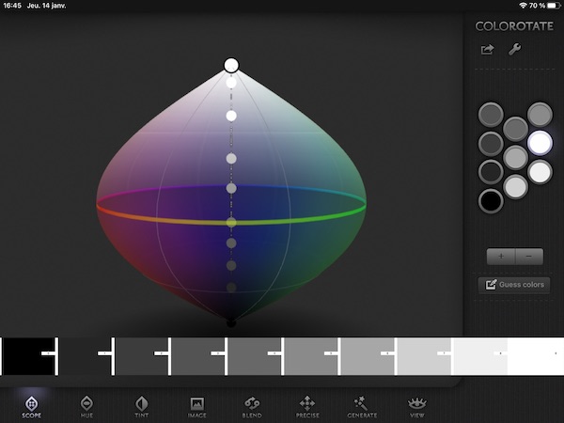Activate the Precise tool

tap(306, 405)
